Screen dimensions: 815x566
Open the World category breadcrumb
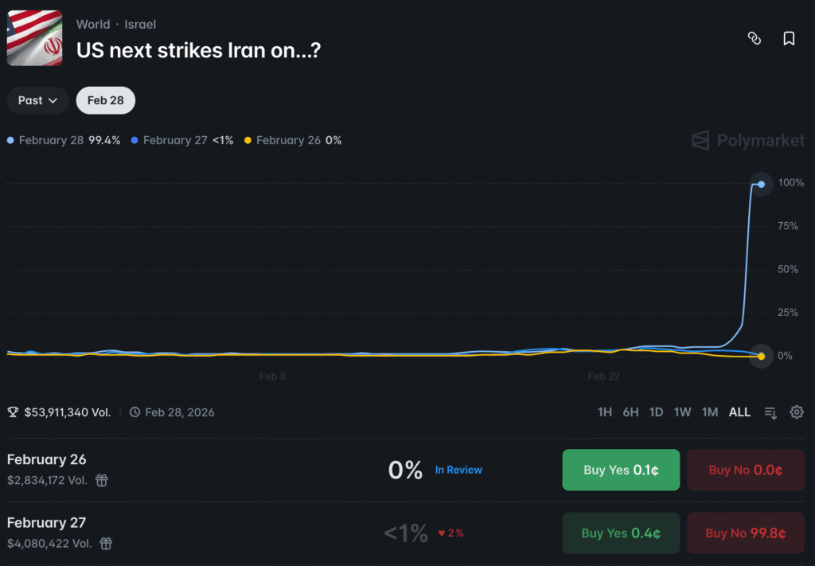click(x=93, y=24)
